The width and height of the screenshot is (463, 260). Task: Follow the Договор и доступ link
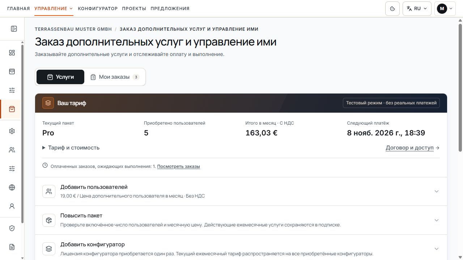pos(413,148)
